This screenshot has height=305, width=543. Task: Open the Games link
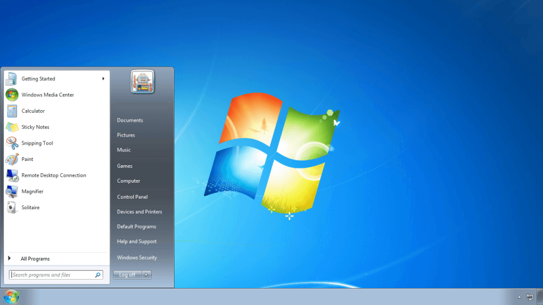(x=125, y=166)
